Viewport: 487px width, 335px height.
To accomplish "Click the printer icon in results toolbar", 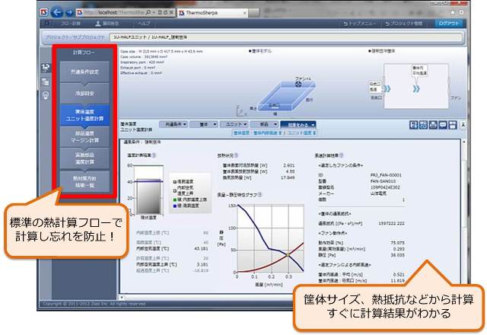I will tap(433, 125).
